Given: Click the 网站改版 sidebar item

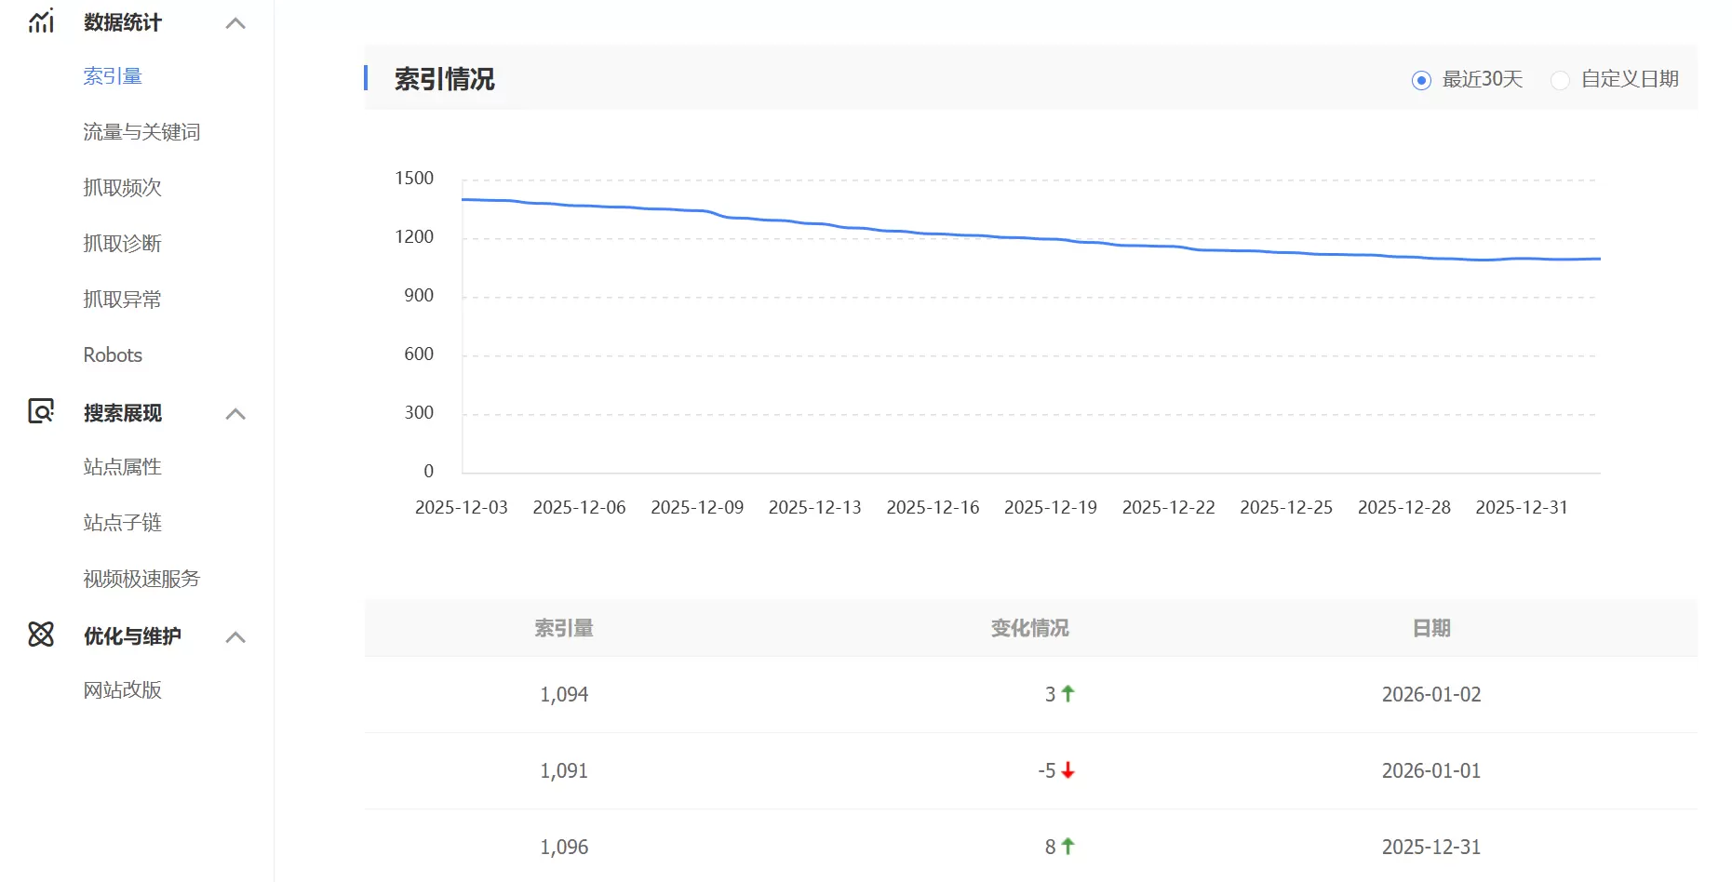Looking at the screenshot, I should (123, 690).
